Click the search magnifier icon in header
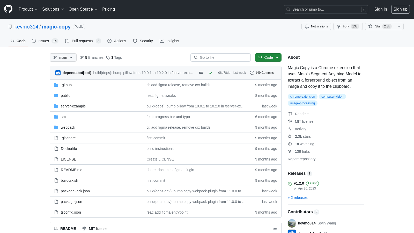Viewport: 414px width, 233px height. [x=288, y=9]
